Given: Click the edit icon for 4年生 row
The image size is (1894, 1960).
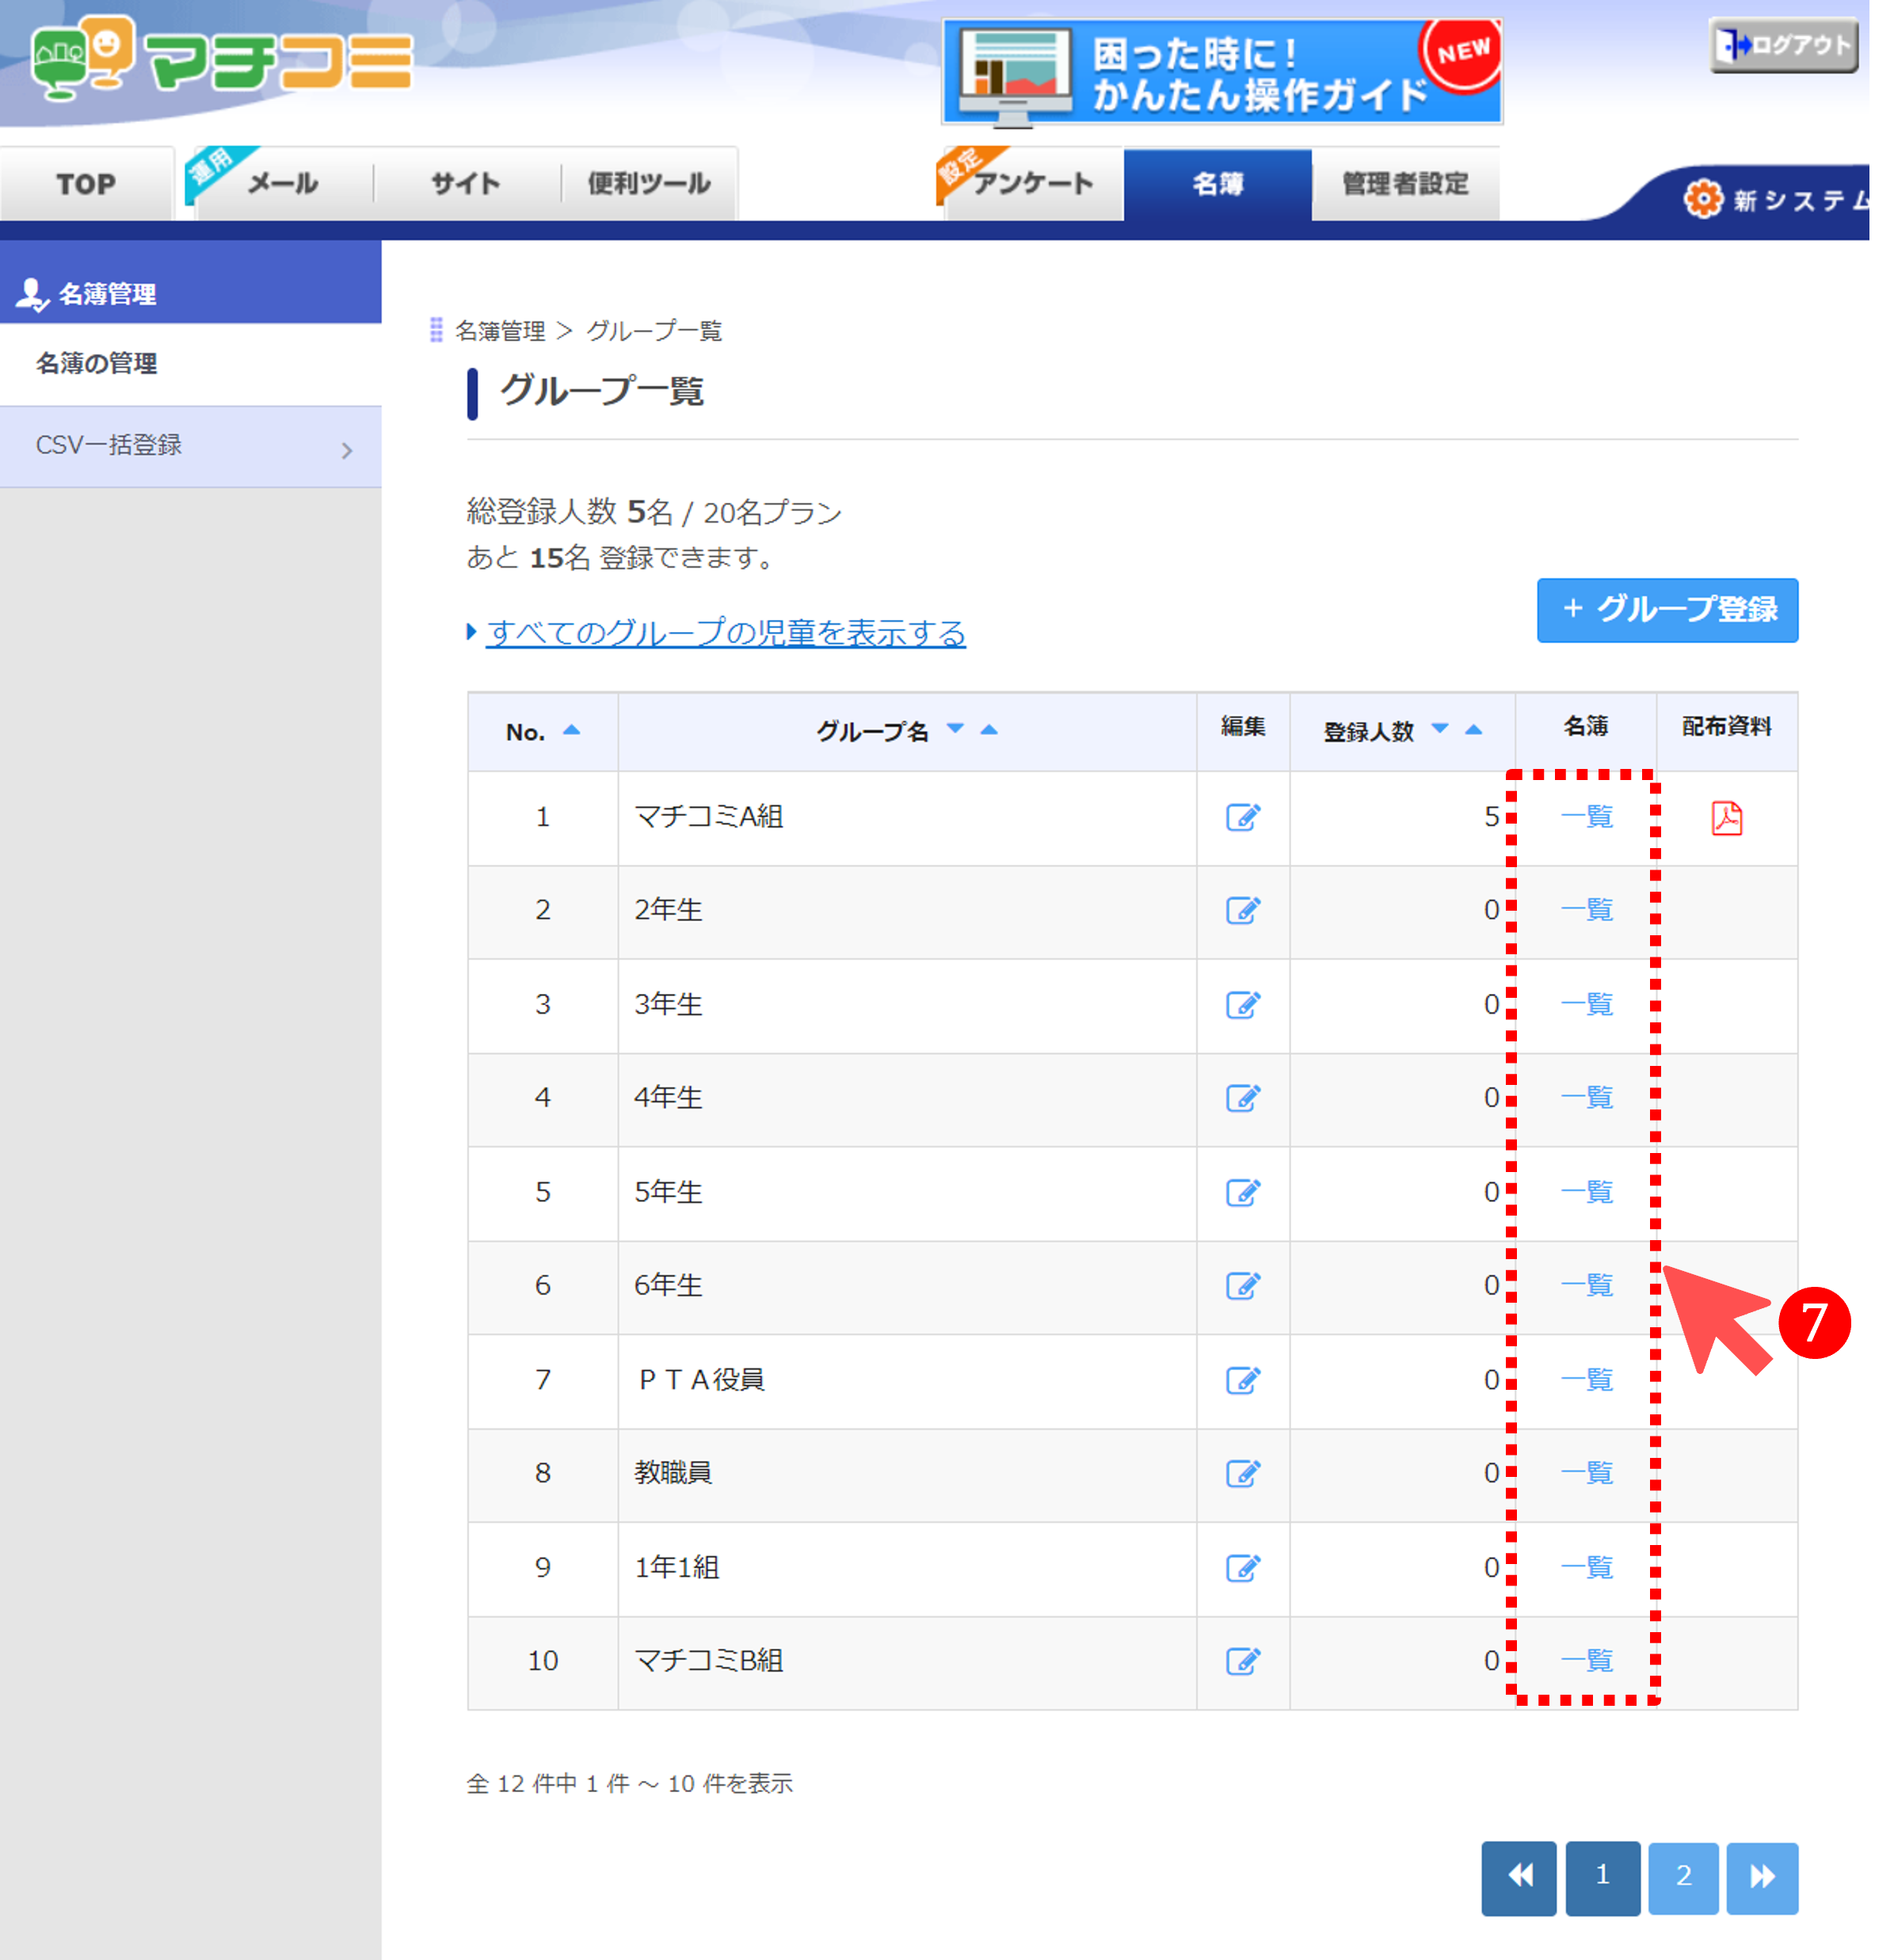Looking at the screenshot, I should [x=1243, y=1098].
